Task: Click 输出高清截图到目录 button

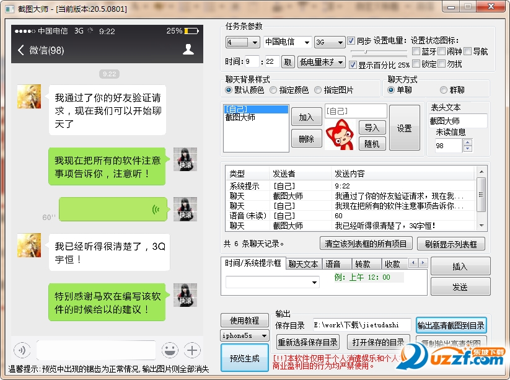Action: [451, 325]
